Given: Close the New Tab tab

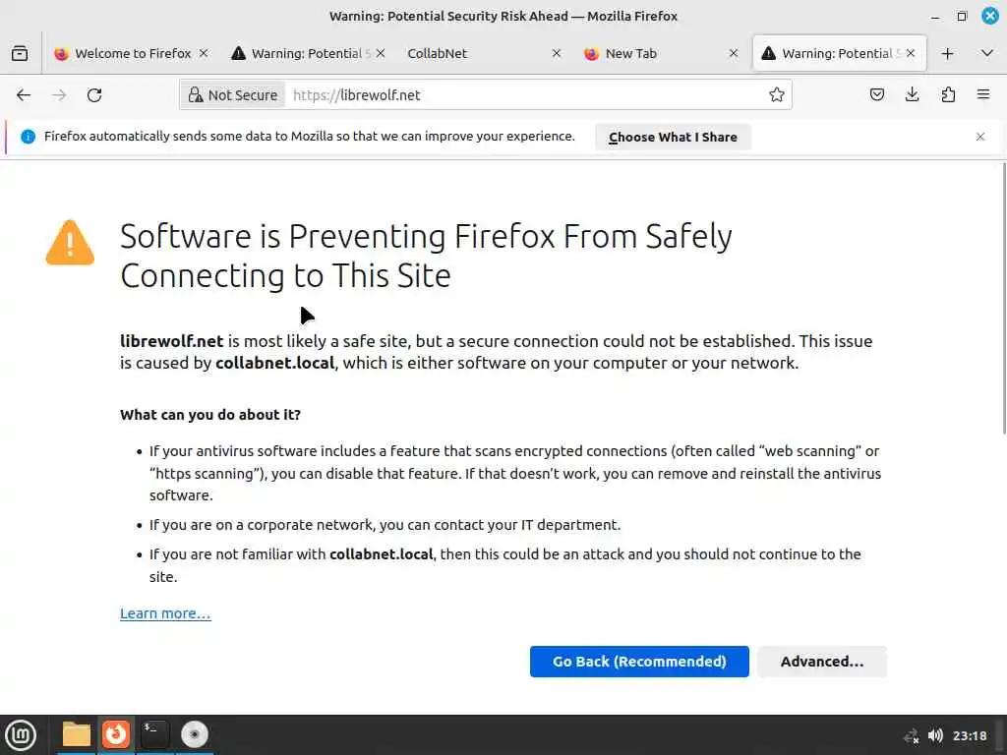Looking at the screenshot, I should 734,53.
